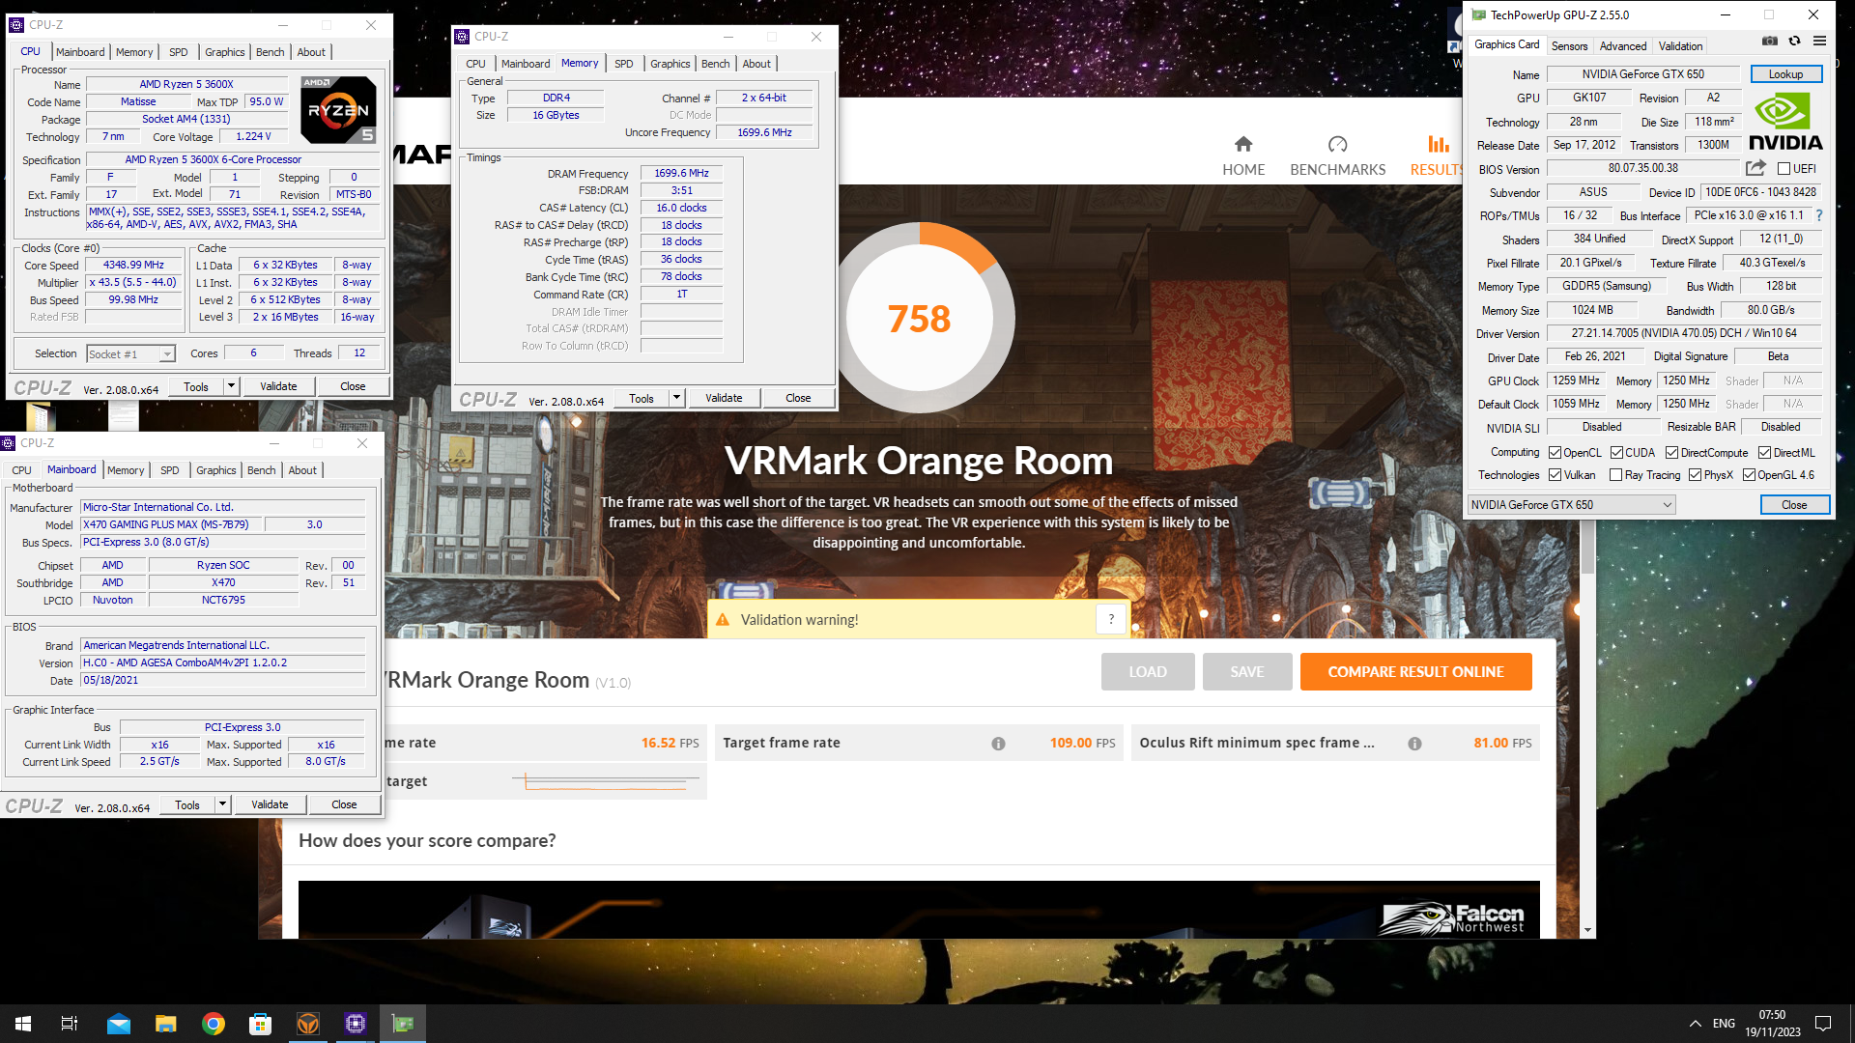The width and height of the screenshot is (1855, 1043).
Task: Open Task View from the taskbar
Action: pyautogui.click(x=70, y=1024)
